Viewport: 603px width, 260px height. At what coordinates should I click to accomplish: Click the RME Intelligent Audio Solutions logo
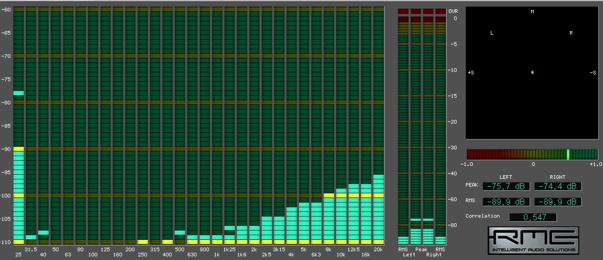pos(533,240)
